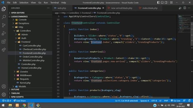Open Kernel.php file
This screenshot has height=108, width=193.
(25, 83)
